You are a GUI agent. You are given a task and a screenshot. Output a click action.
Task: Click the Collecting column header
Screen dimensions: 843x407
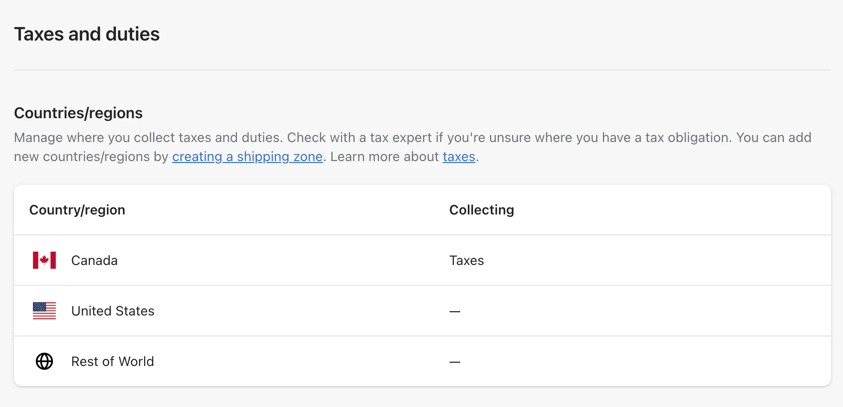482,210
